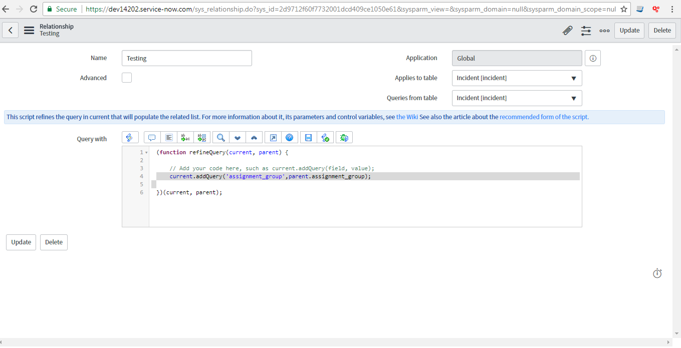
Task: Click the Applies to table label
Action: click(x=416, y=78)
